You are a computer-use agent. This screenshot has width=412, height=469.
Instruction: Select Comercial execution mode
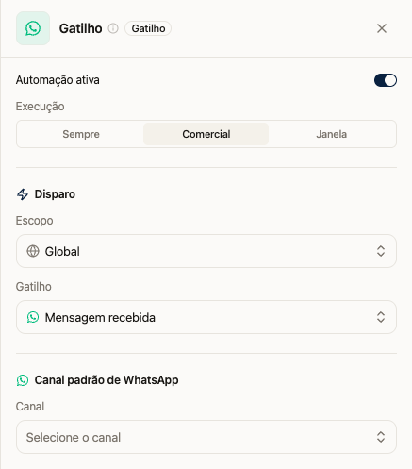tap(206, 134)
